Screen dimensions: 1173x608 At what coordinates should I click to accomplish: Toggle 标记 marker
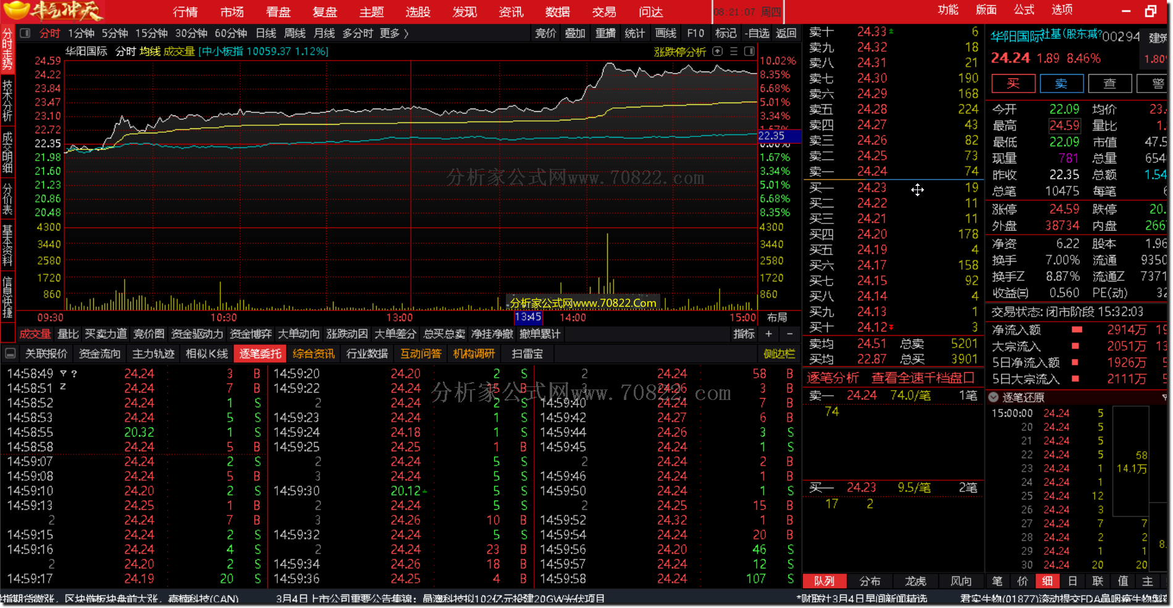click(x=726, y=33)
